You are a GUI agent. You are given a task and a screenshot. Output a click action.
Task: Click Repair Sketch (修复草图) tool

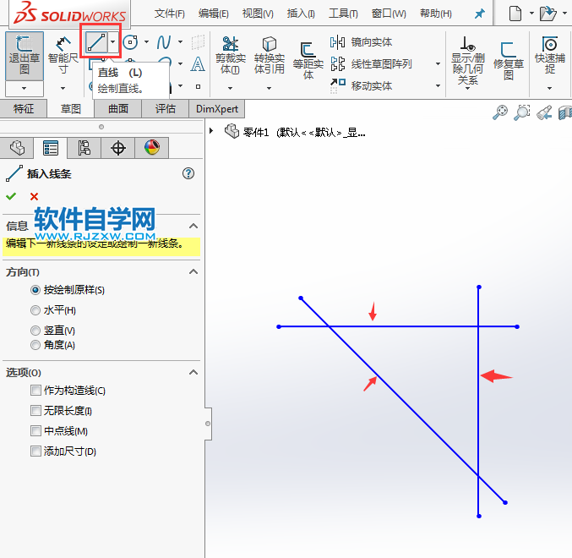click(x=509, y=61)
